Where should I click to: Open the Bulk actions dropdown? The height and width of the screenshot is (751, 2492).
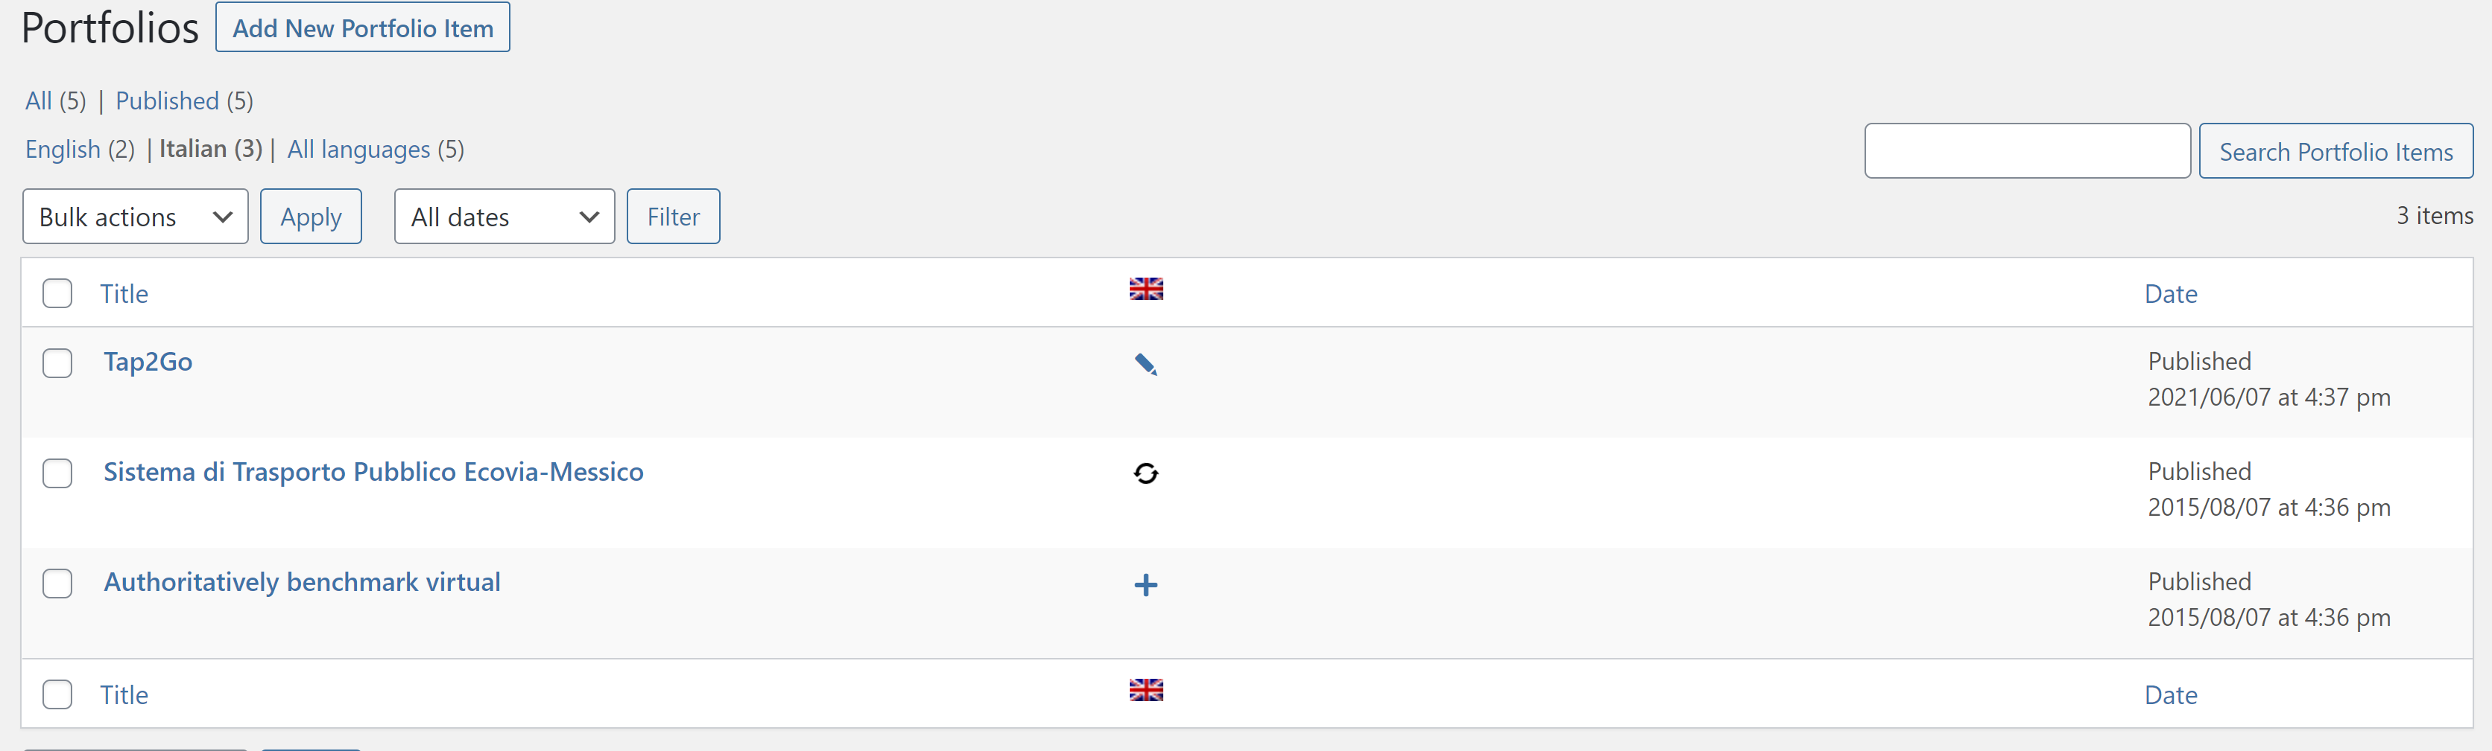point(136,217)
